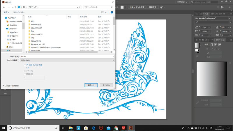
Task: Select PC in the navigation tree
Action: [x=10, y=50]
